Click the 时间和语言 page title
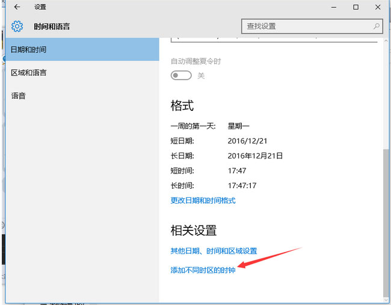The height and width of the screenshot is (305, 391). coord(52,27)
